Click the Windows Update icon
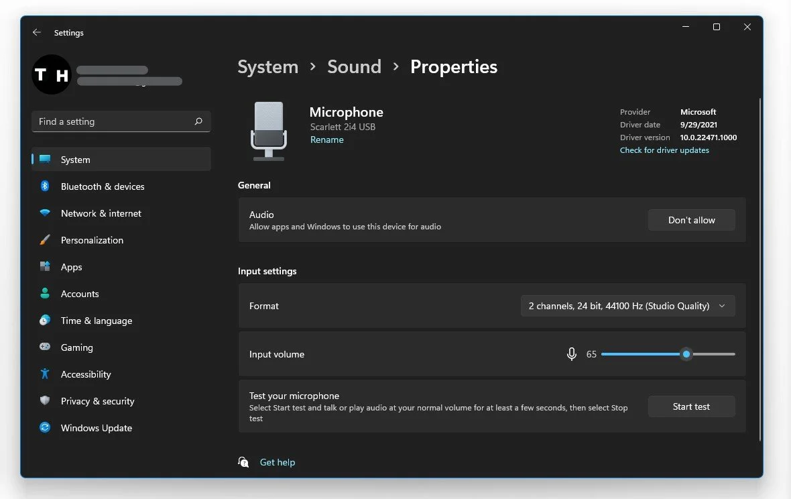 (x=44, y=428)
